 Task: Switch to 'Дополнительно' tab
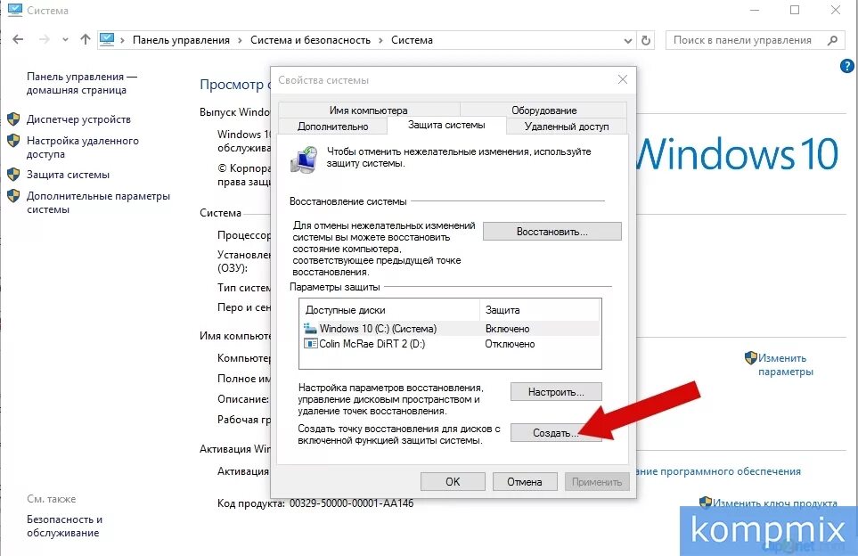[332, 127]
